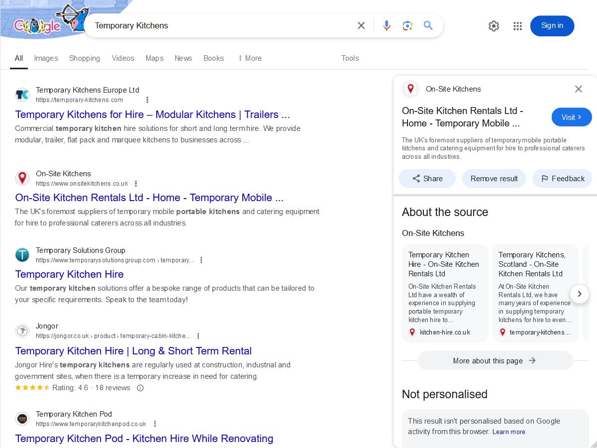Click Jongor site favicon

tap(22, 331)
